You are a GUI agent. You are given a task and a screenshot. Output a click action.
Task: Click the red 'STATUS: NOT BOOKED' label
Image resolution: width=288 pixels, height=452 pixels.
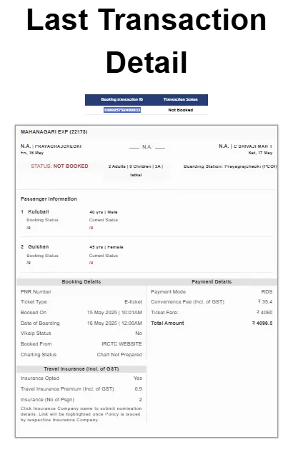(59, 166)
